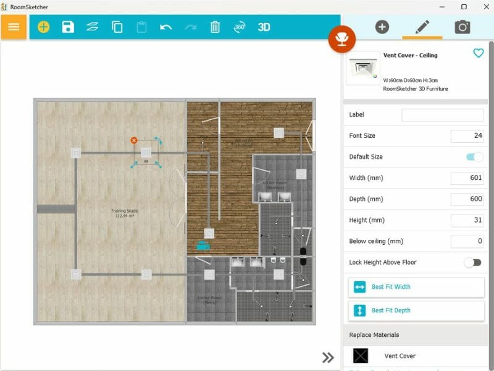
Task: Open the hamburger menu
Action: click(x=12, y=27)
